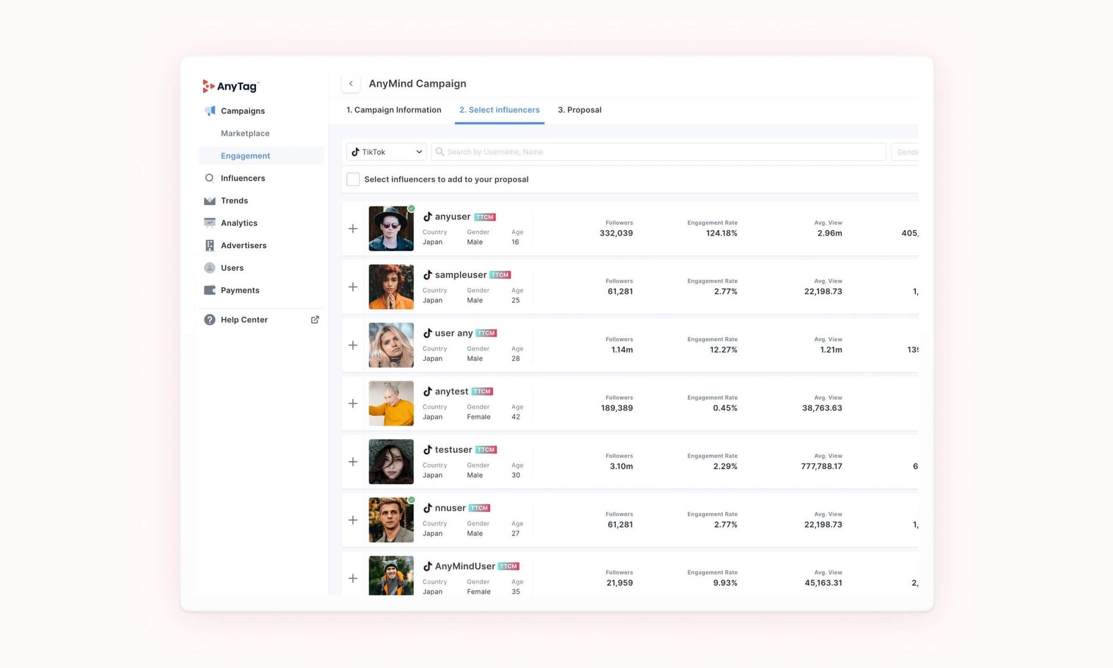This screenshot has height=668, width=1113.
Task: Click the back arrow beside AnyMind Campaign
Action: (x=351, y=83)
